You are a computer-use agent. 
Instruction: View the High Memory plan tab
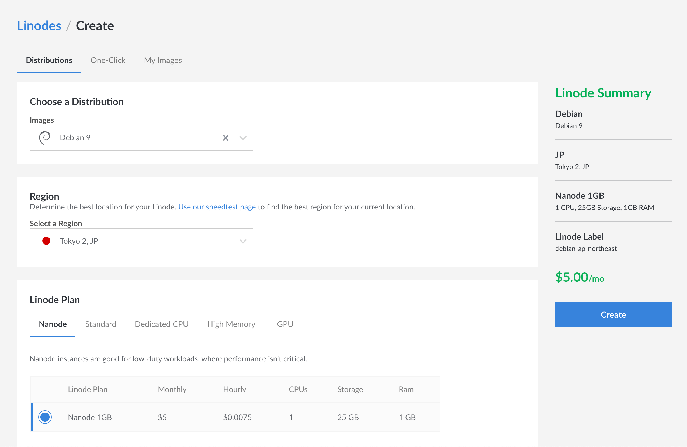231,324
